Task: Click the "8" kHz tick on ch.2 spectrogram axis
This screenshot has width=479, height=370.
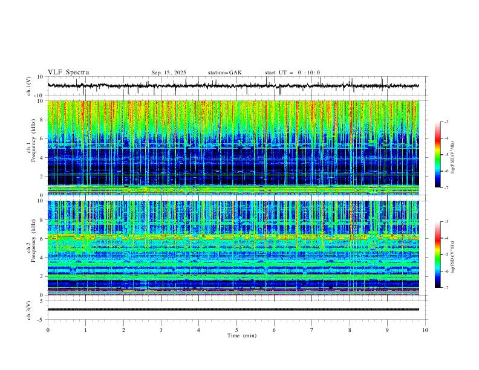Action: (x=41, y=220)
